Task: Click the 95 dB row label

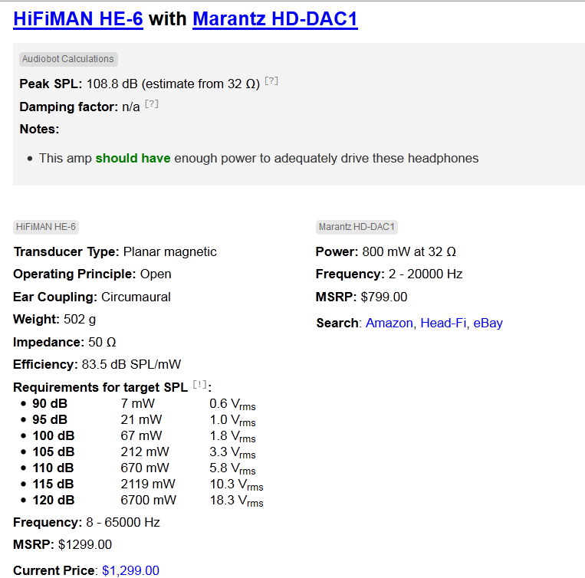Action: tap(50, 419)
